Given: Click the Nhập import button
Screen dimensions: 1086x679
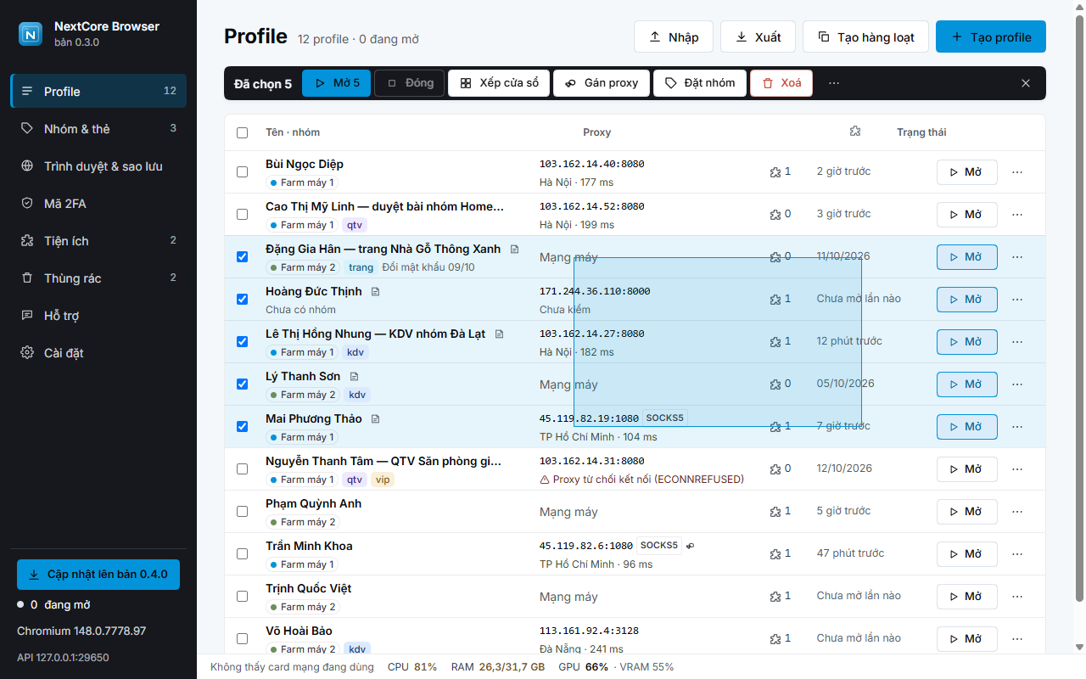Looking at the screenshot, I should (674, 36).
